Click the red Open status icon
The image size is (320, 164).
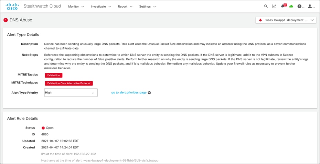pyautogui.click(x=43, y=128)
